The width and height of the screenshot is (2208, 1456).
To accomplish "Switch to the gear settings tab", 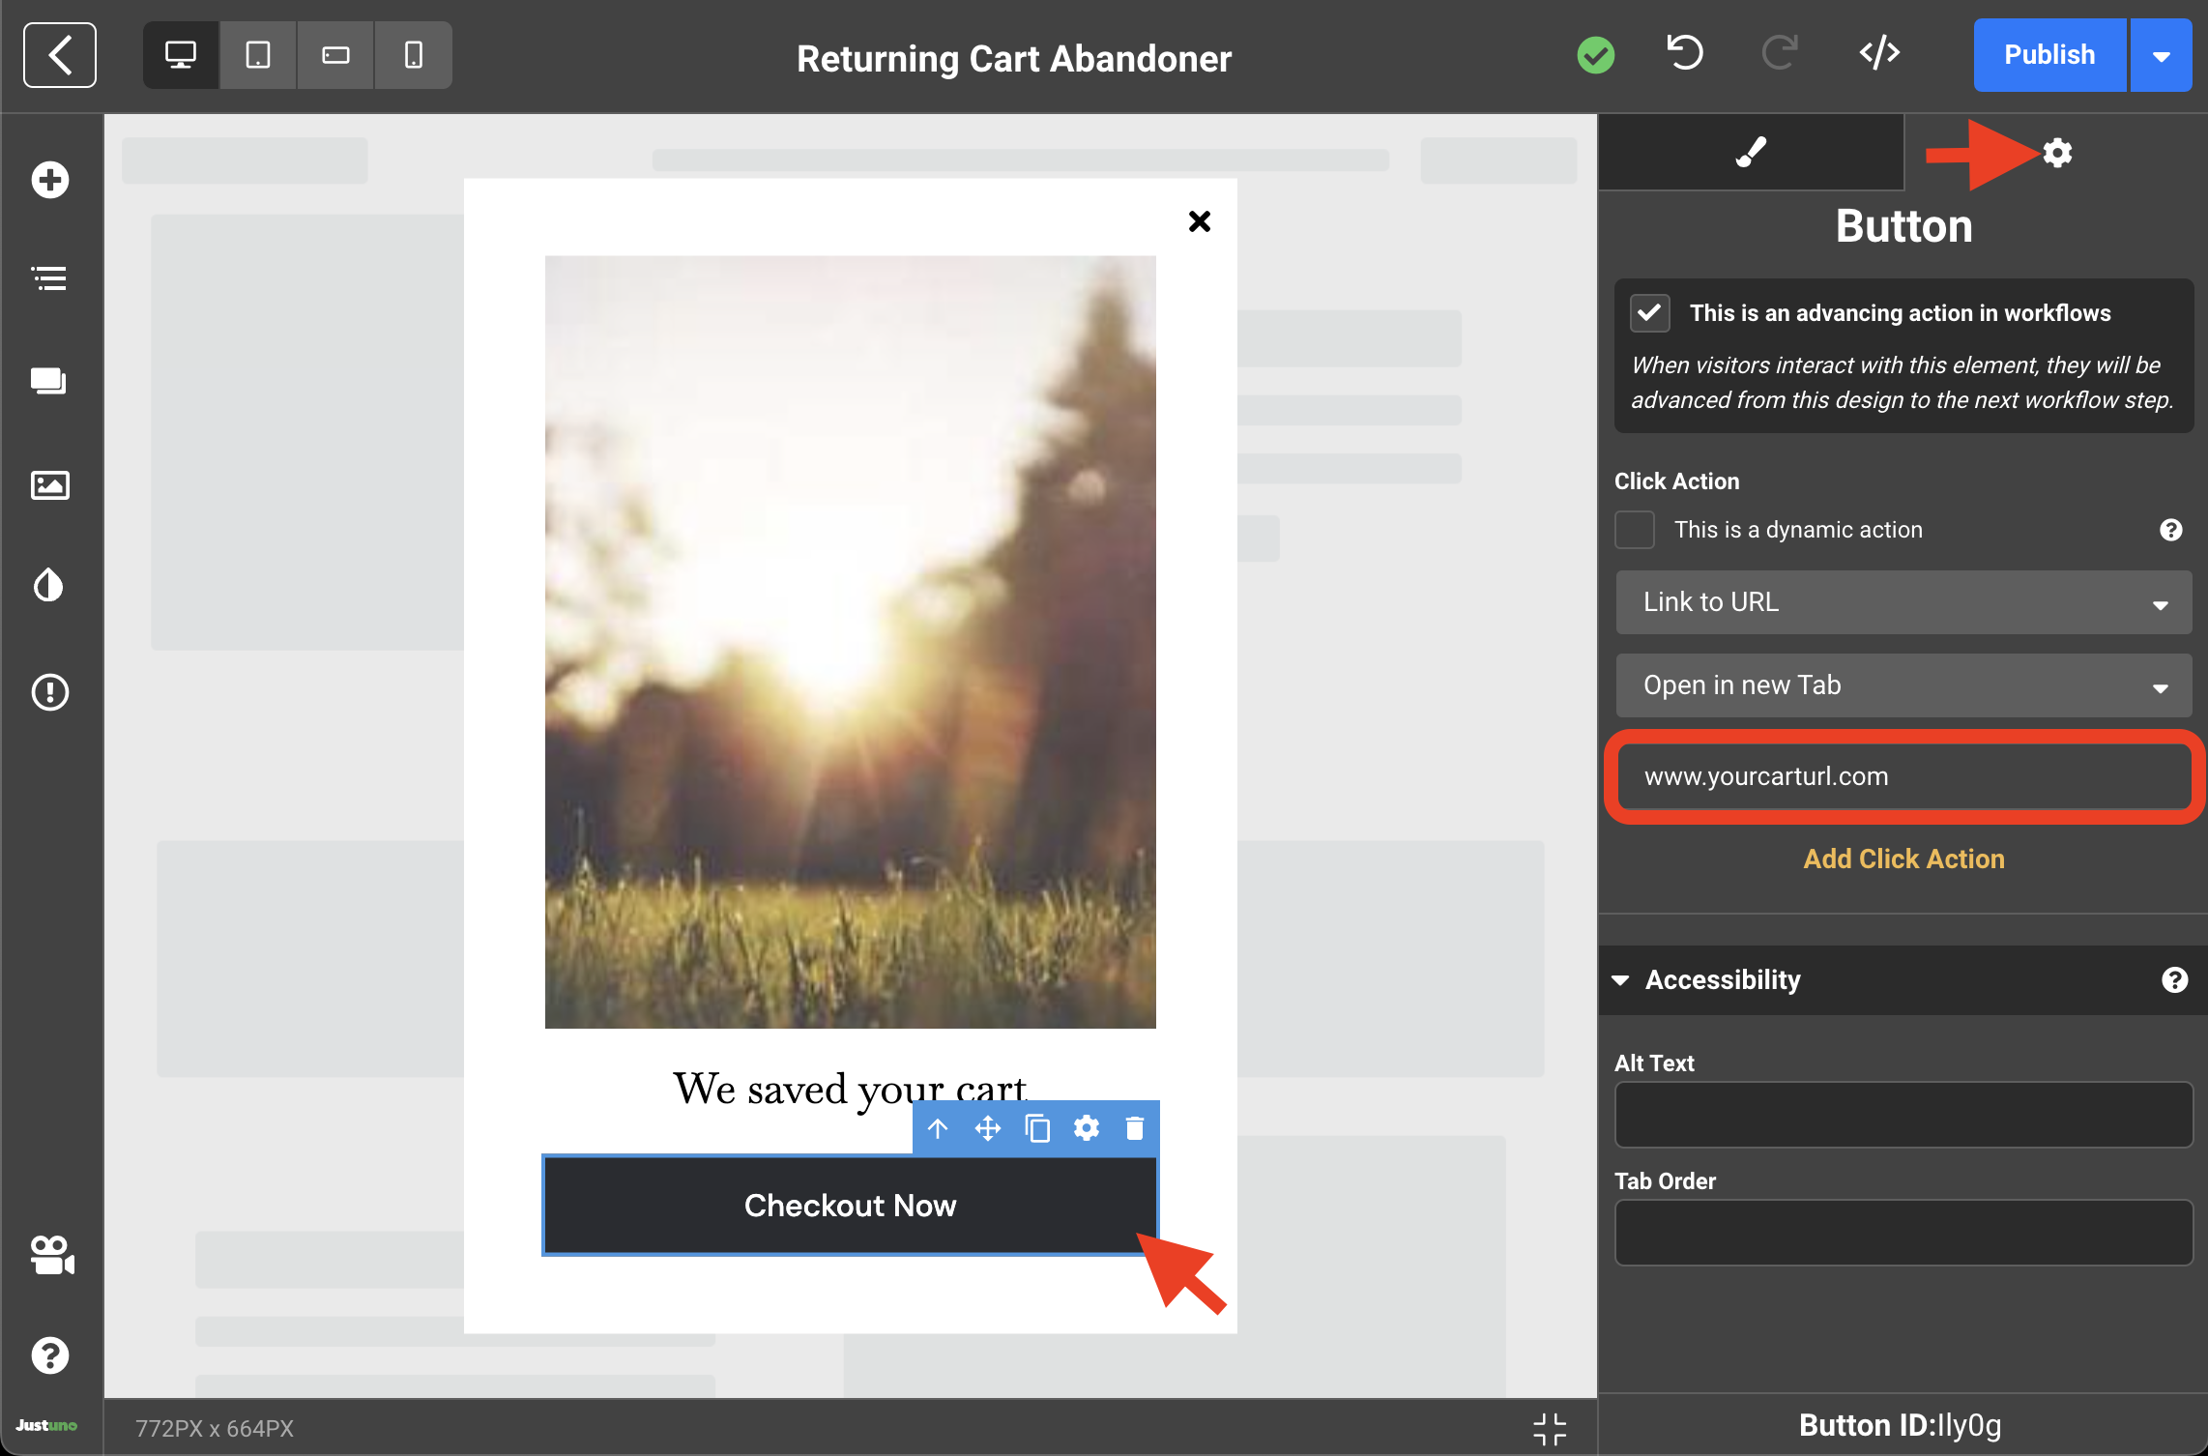I will coord(2057,153).
